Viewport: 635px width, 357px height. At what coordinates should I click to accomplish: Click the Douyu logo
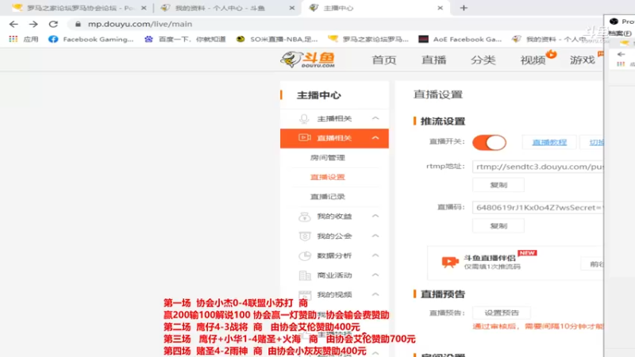[x=308, y=59]
